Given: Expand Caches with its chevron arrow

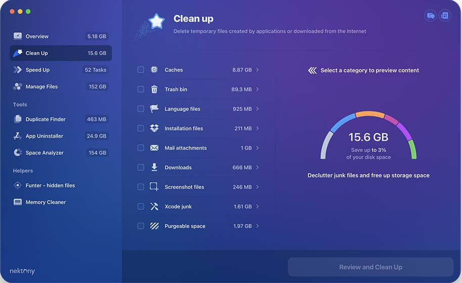Looking at the screenshot, I should (257, 70).
